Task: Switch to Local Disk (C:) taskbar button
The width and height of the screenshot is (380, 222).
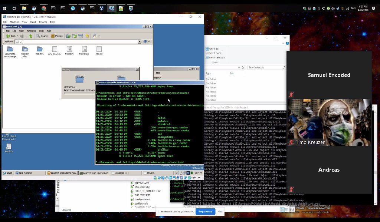Action: click(x=126, y=173)
